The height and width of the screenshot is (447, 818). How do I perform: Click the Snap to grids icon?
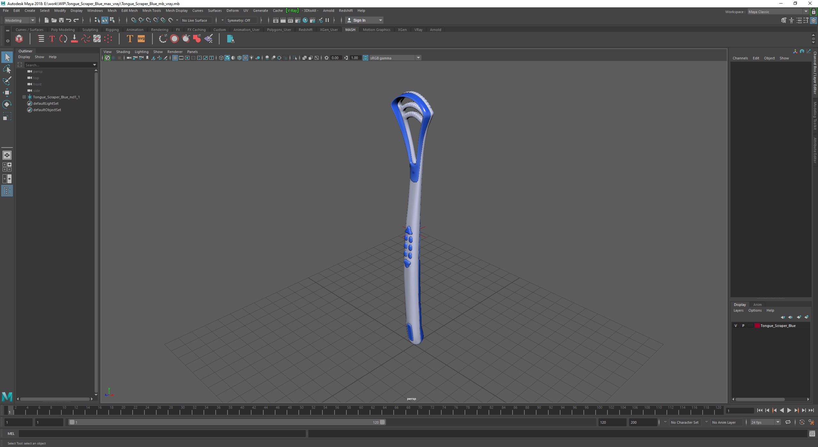coord(134,20)
